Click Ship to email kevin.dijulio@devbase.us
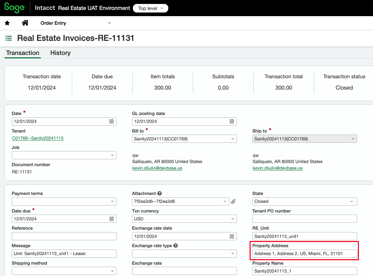373x276 pixels. tap(277, 168)
